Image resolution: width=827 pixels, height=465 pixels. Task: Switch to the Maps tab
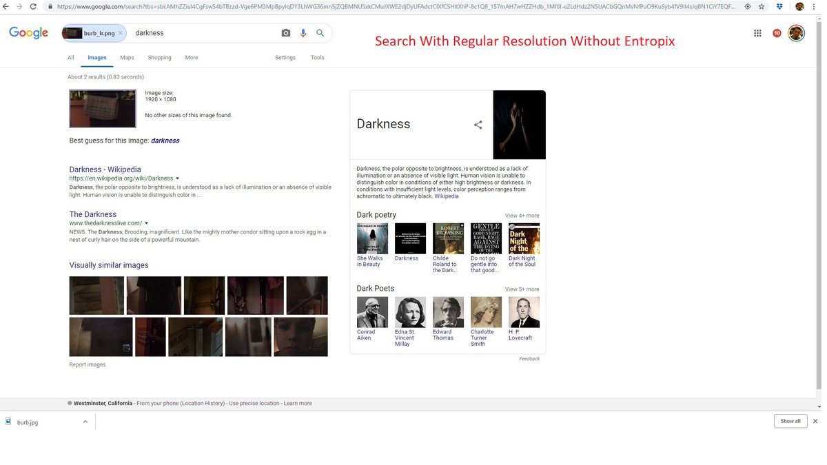pos(127,58)
